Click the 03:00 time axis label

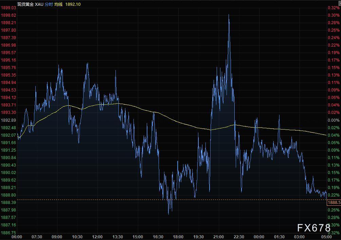(299, 237)
